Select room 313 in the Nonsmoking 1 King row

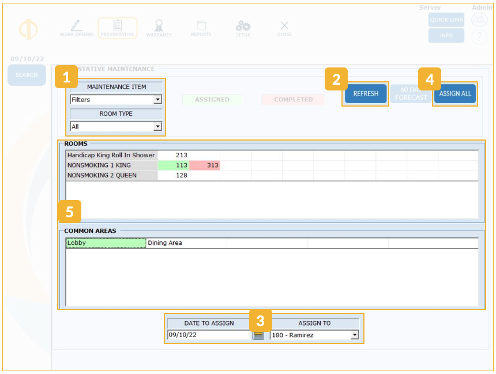click(205, 165)
